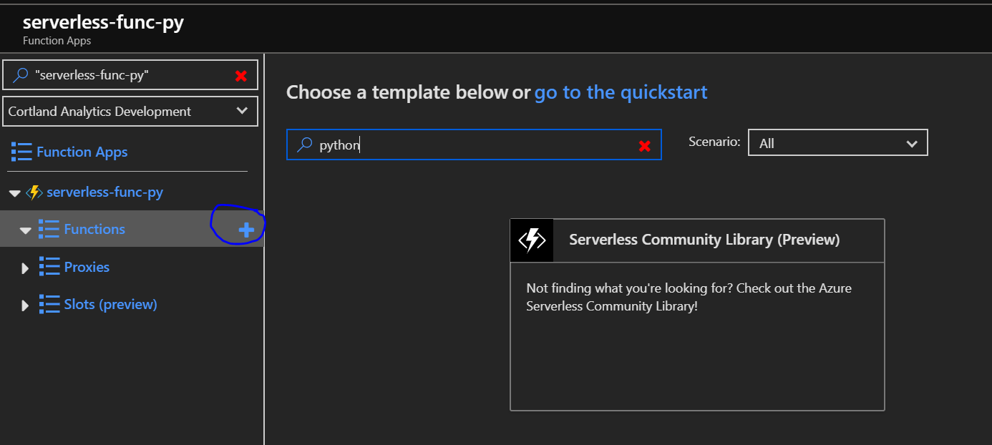992x445 pixels.
Task: Click the + icon to add a new function
Action: pyautogui.click(x=245, y=229)
